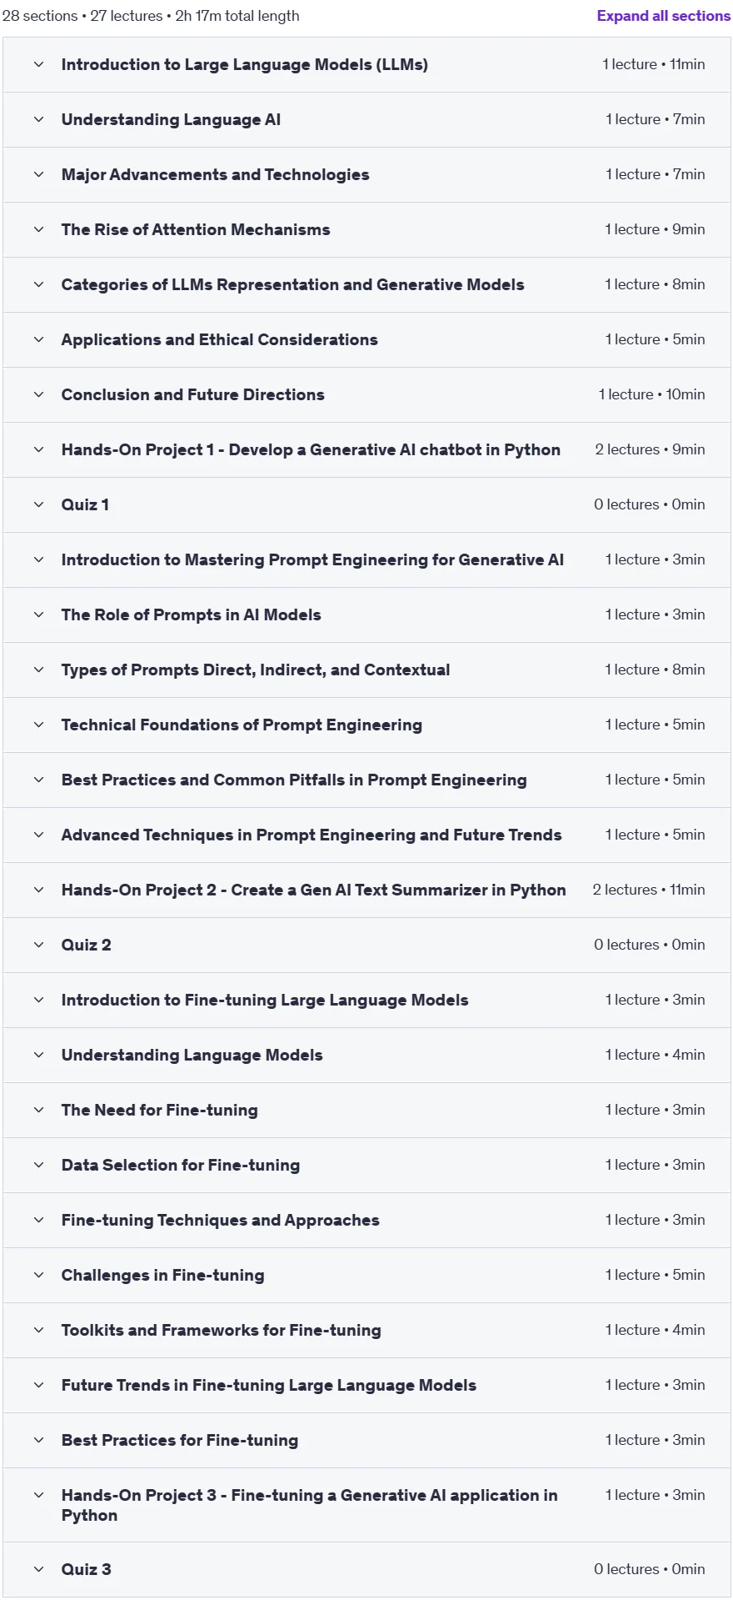Image resolution: width=733 pixels, height=1600 pixels.
Task: Open Major Advancements and Technologies section
Action: (366, 174)
